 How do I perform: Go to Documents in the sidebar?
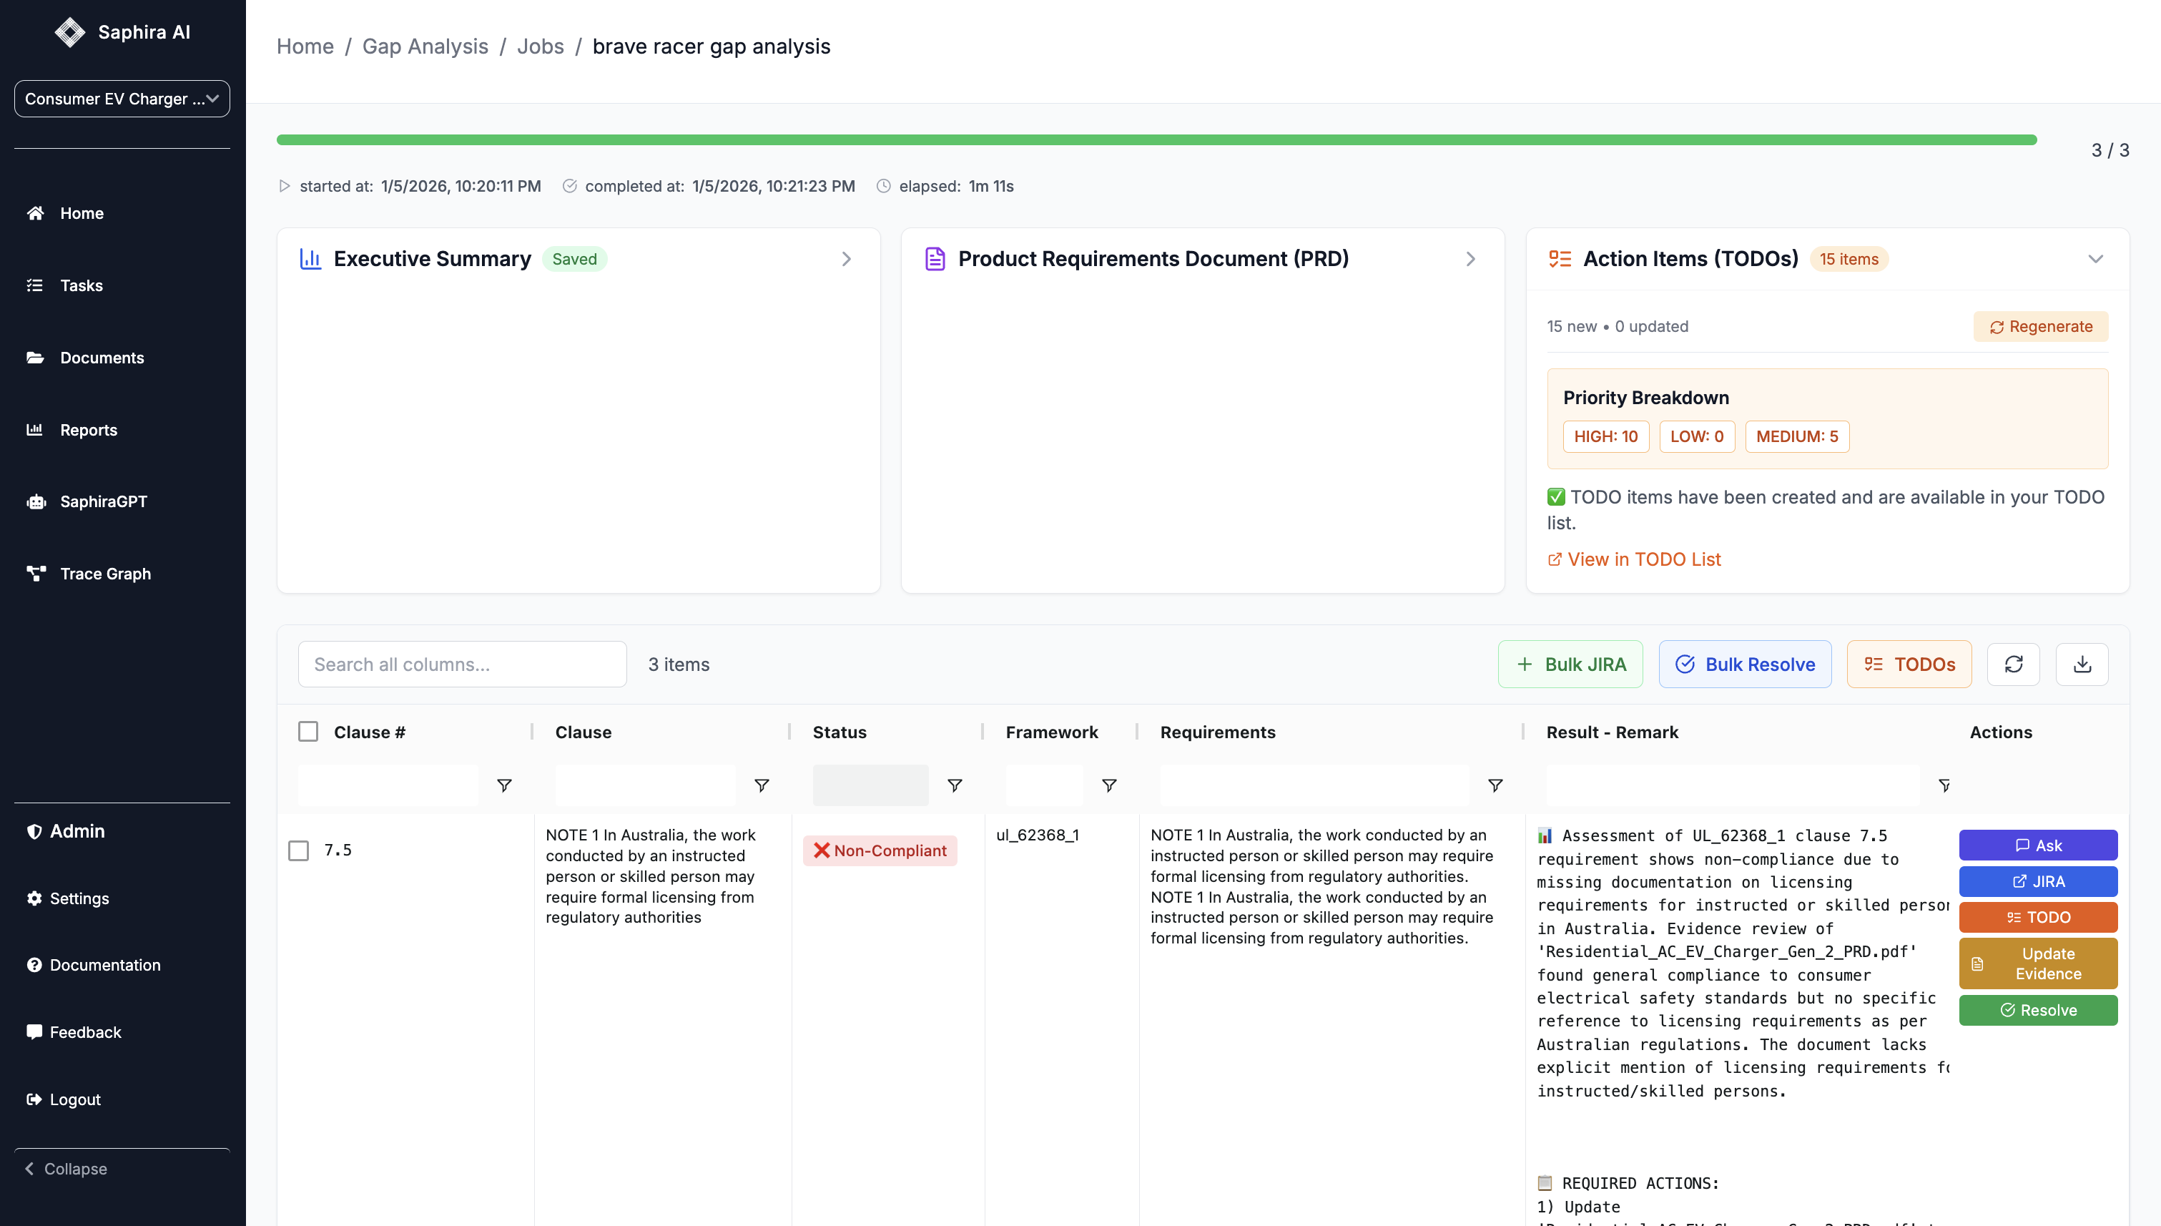point(101,358)
